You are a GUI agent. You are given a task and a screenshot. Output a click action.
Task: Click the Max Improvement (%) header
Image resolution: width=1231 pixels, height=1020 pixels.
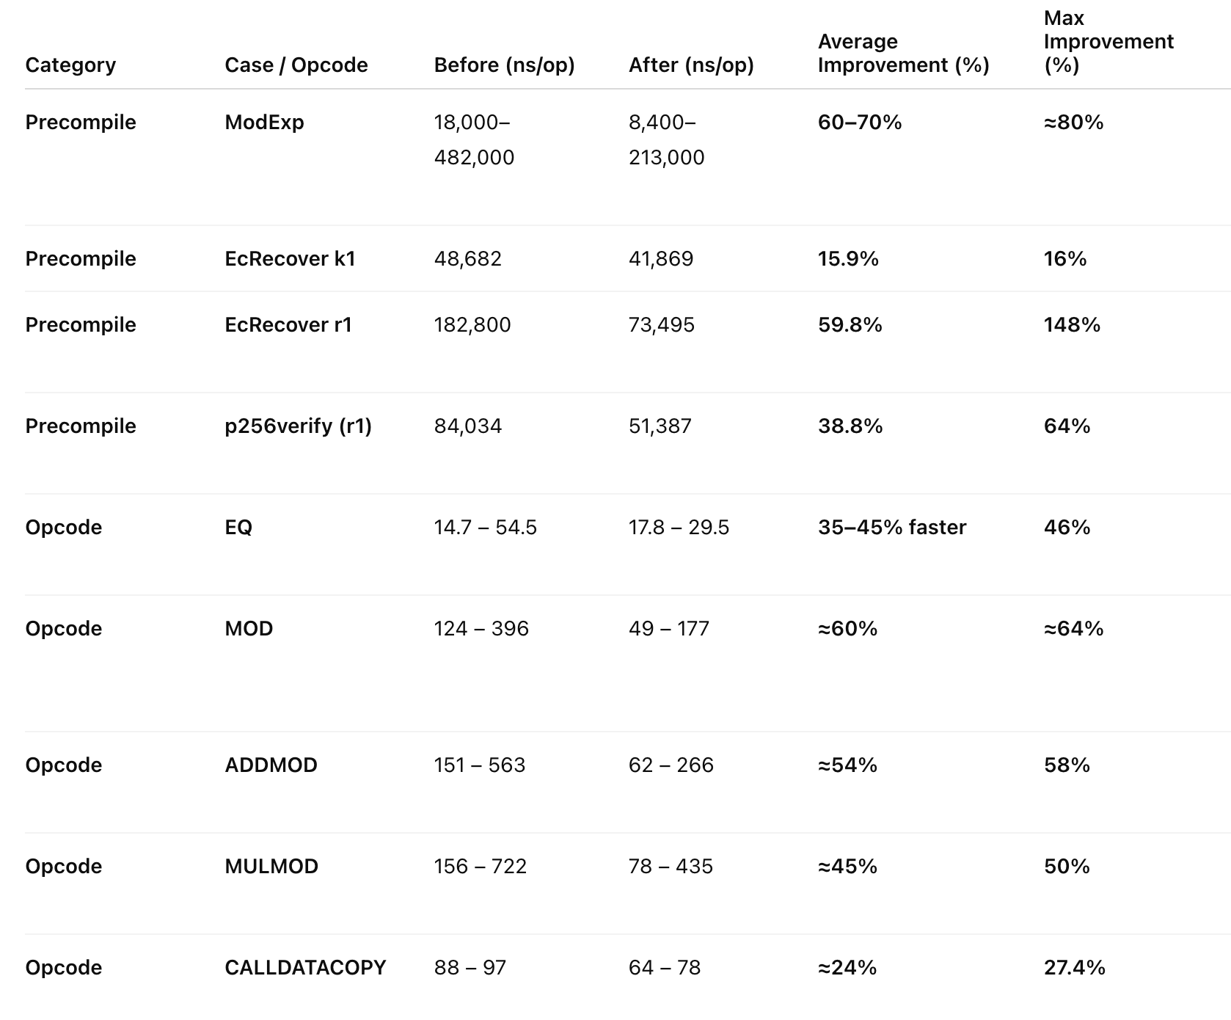click(1108, 42)
